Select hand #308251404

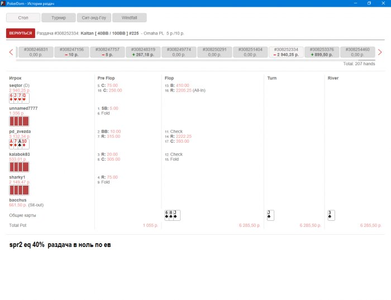tap(250, 52)
